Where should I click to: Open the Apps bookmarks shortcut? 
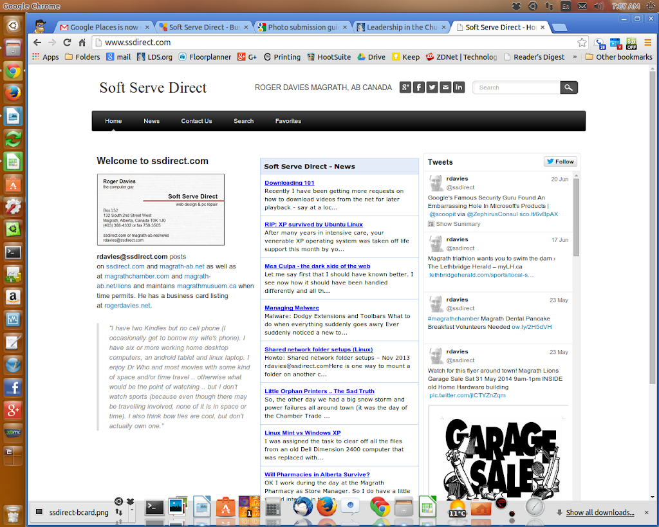[x=46, y=57]
